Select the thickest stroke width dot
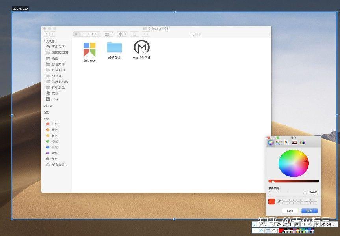 255,231
